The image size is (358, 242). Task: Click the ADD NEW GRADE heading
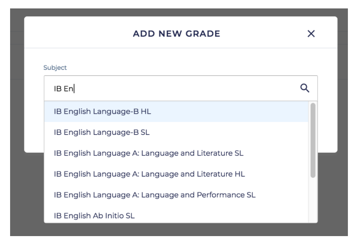pos(176,34)
